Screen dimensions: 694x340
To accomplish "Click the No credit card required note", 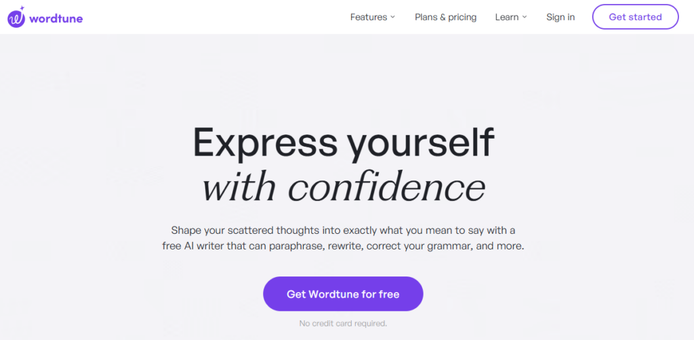I will point(343,324).
